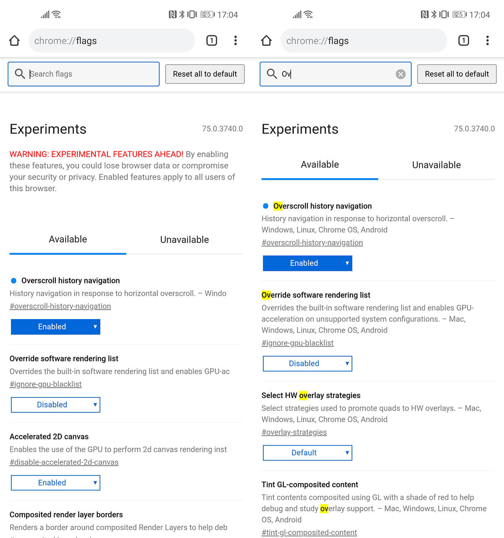Open the Disabled dropdown in right search results
This screenshot has height=538, width=504.
307,364
